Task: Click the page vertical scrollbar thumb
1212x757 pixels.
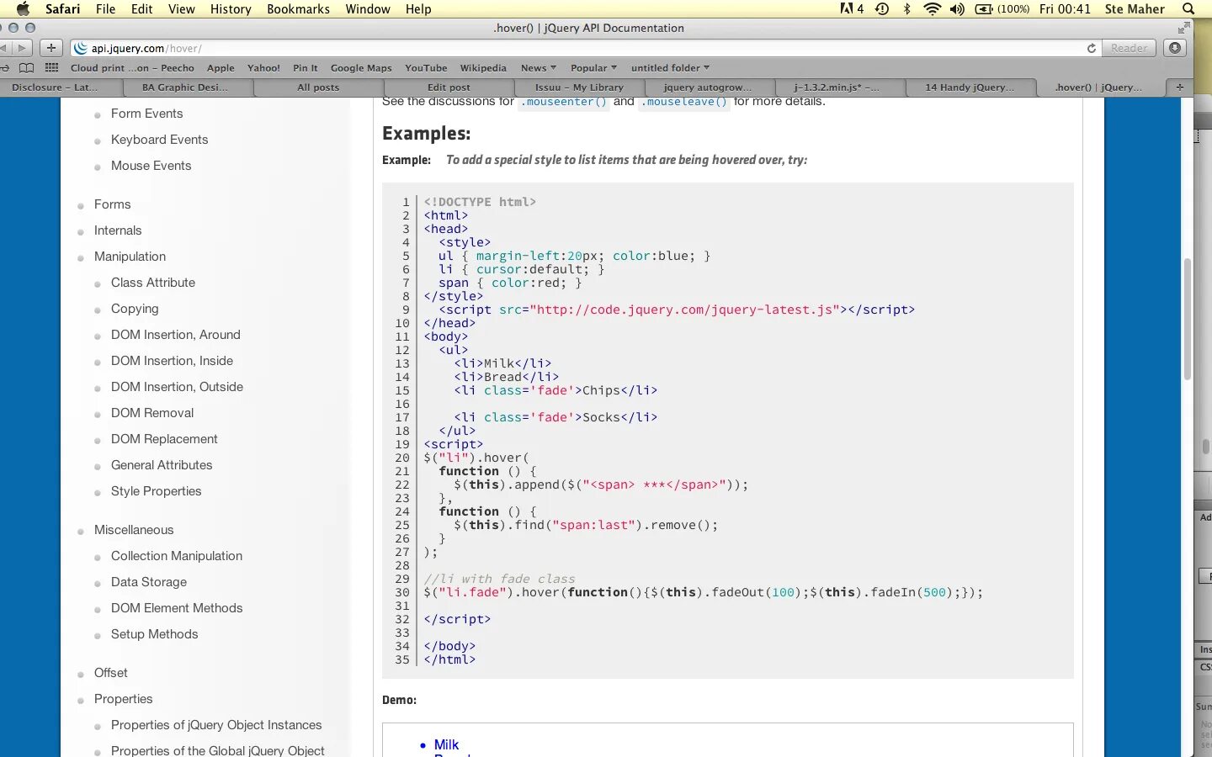Action: pos(1187,320)
